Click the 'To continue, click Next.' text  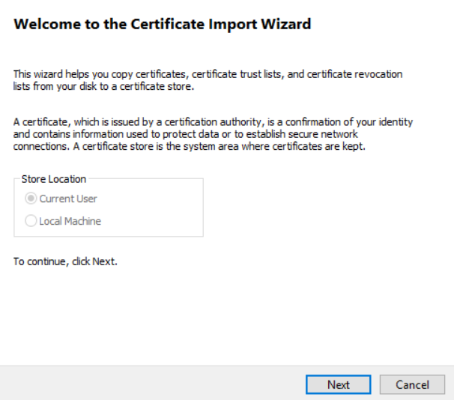coord(65,261)
